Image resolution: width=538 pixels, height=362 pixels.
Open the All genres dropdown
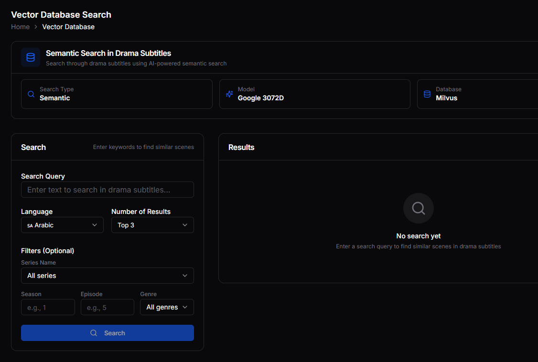(167, 307)
